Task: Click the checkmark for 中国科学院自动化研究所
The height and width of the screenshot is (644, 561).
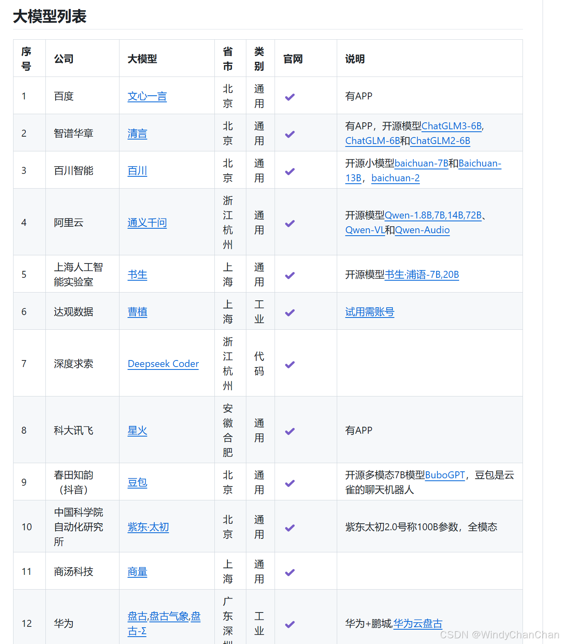Action: point(290,528)
